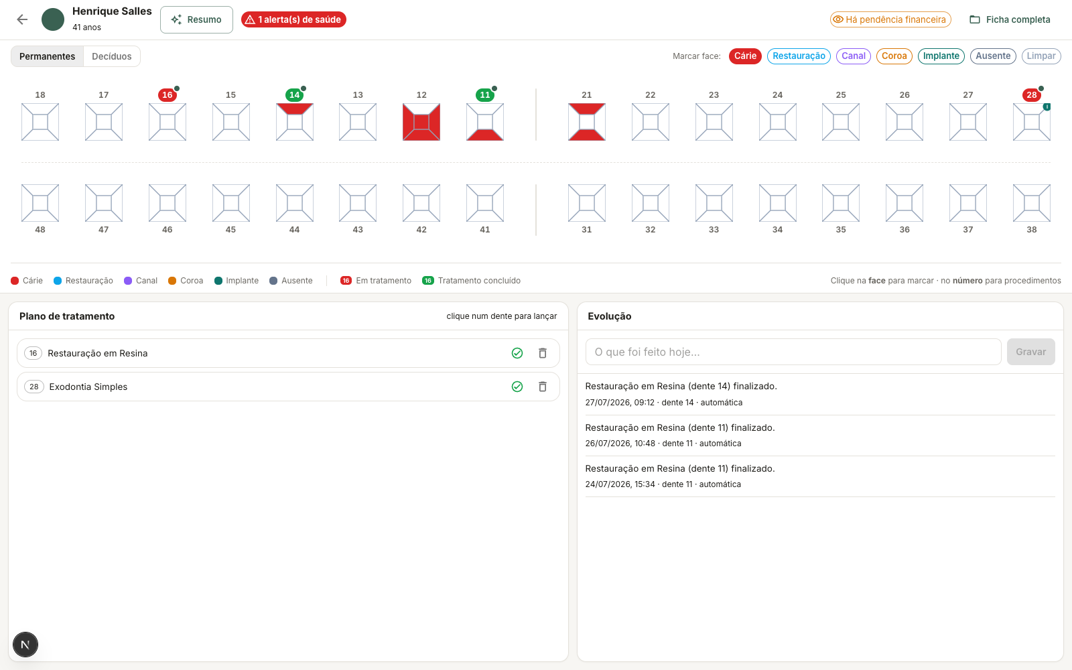This screenshot has height=670, width=1072.
Task: Click tooth 38 diagram center face
Action: (1032, 203)
